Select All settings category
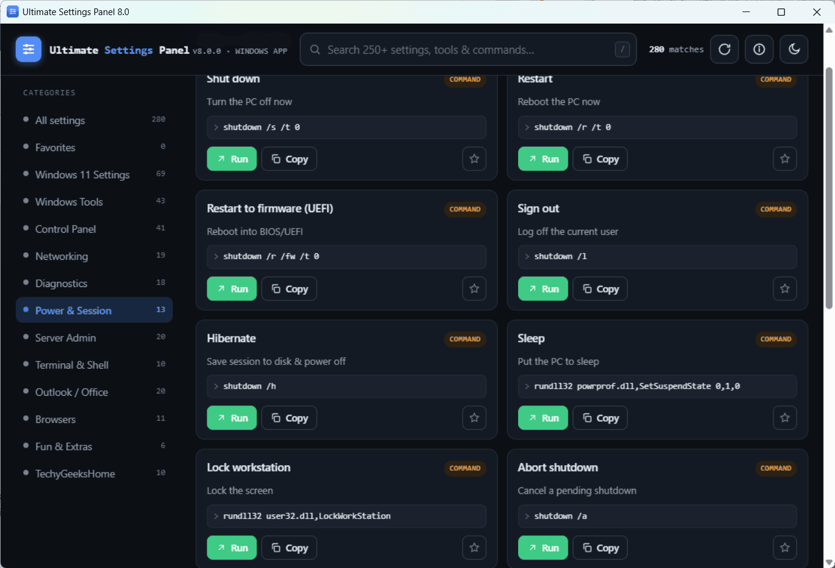Screen dimensions: 835x568 pyautogui.click(x=94, y=120)
